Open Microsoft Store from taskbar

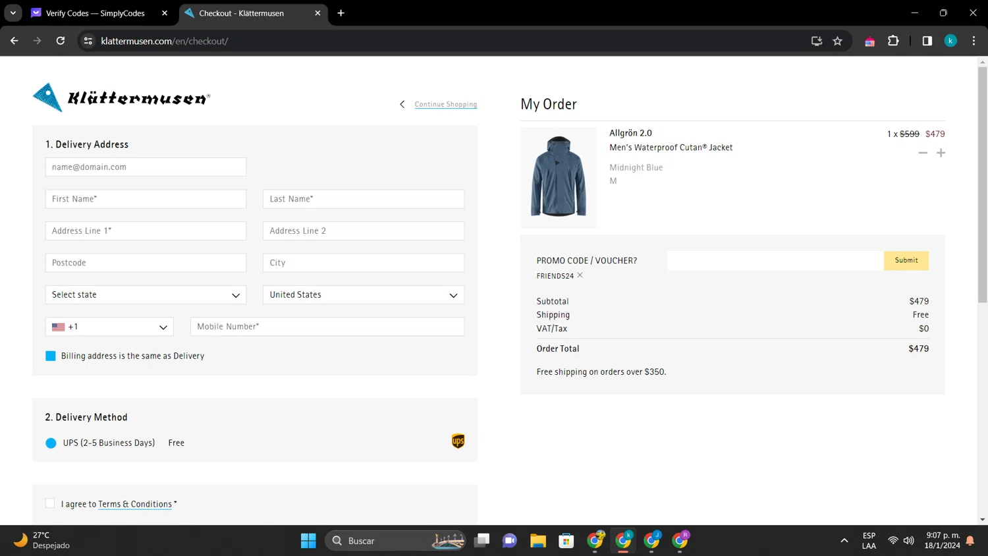[566, 541]
